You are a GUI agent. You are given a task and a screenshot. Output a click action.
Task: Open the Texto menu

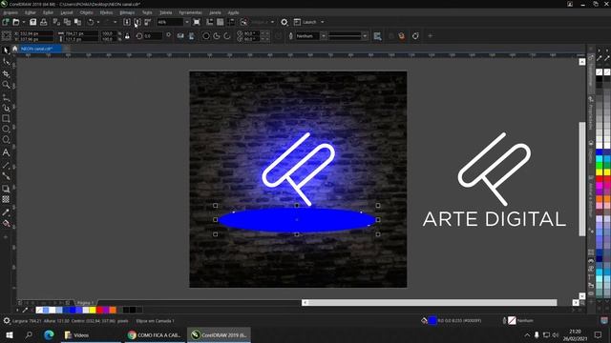point(147,12)
